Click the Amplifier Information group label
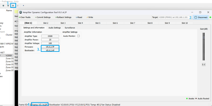 [x=33, y=32]
